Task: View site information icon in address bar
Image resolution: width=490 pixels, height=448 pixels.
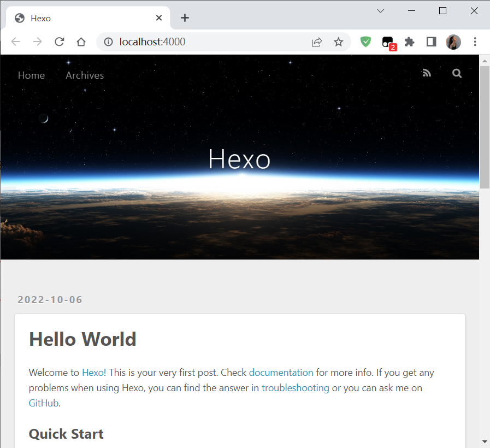Action: 108,42
